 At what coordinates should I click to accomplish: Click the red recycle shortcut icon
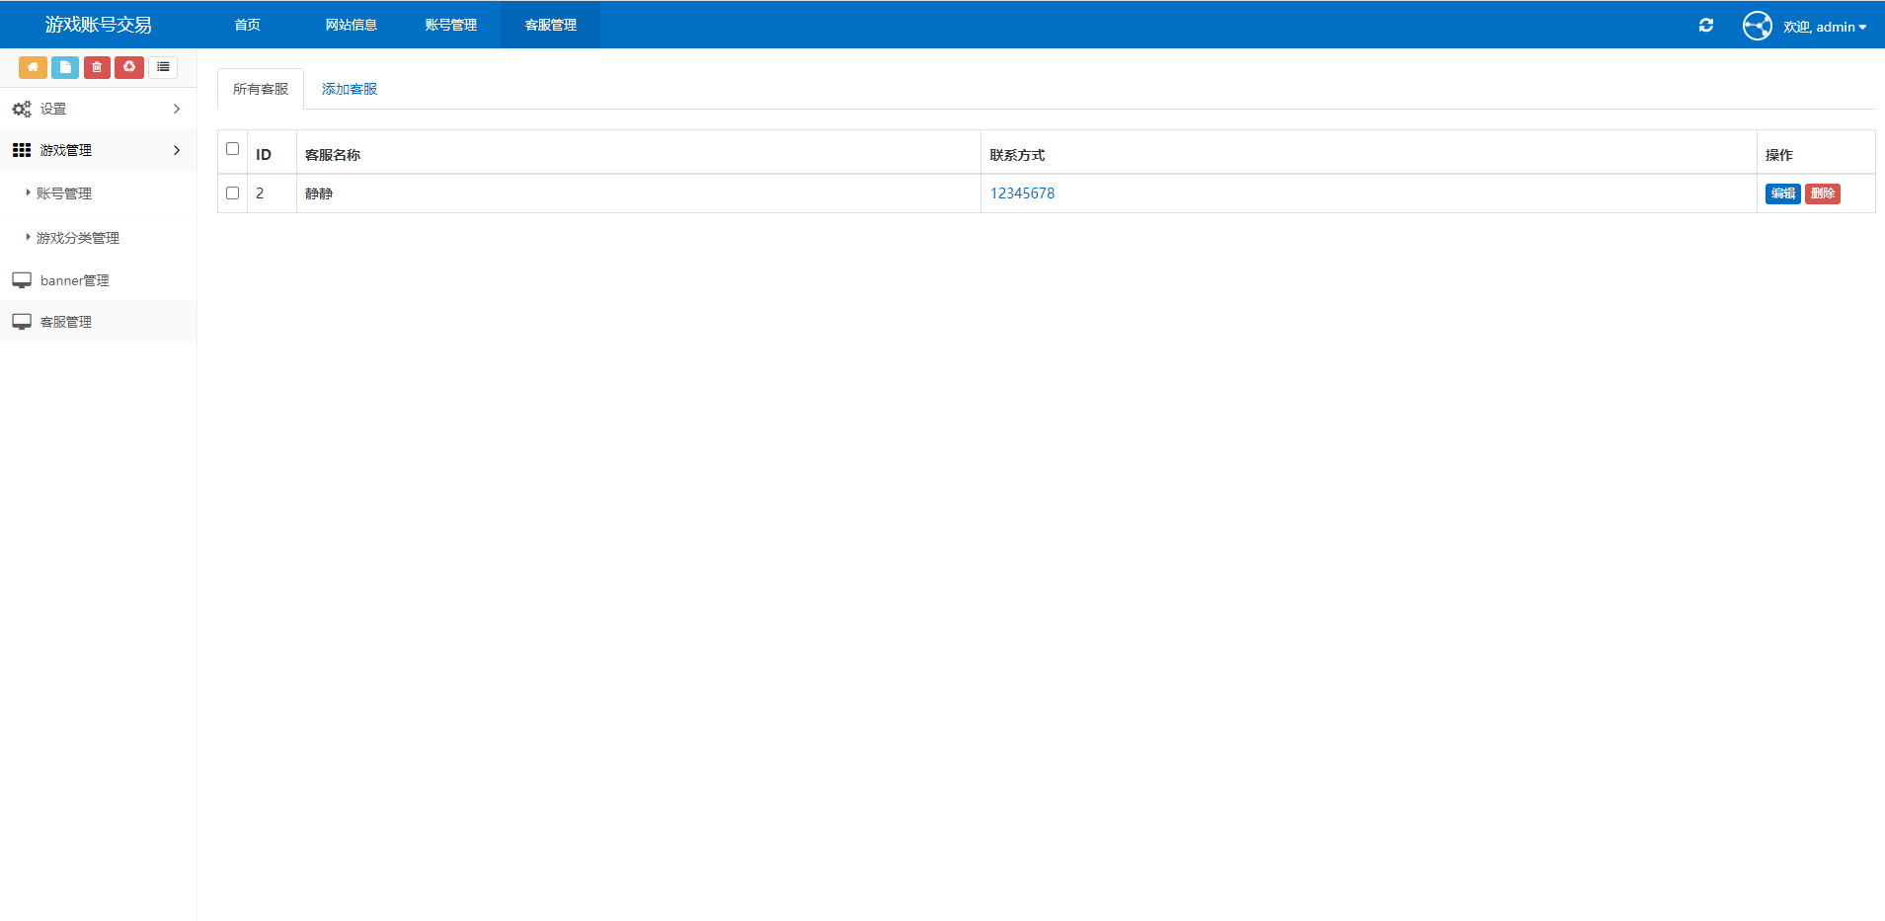coord(129,67)
